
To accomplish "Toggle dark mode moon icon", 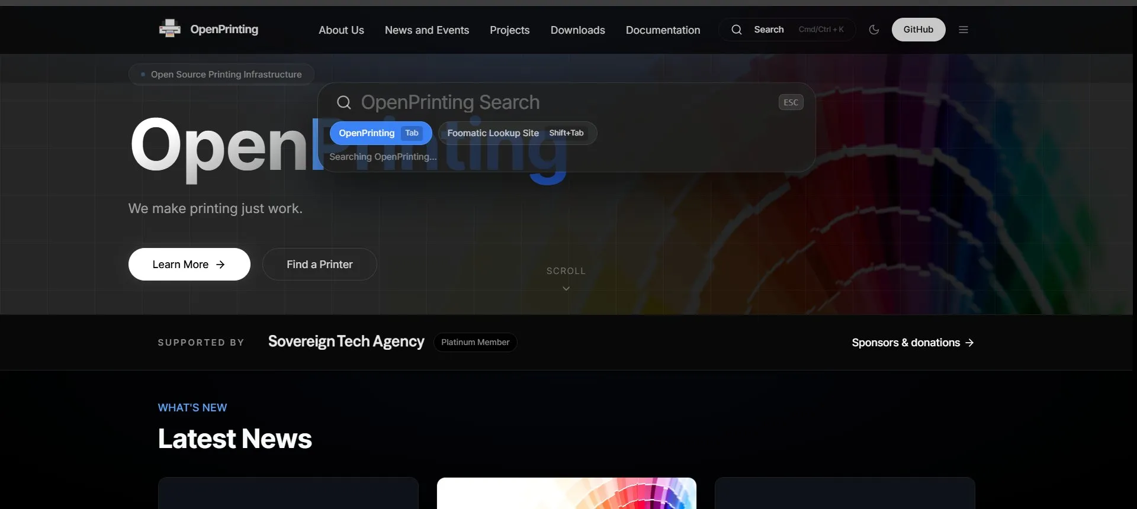I will point(874,30).
